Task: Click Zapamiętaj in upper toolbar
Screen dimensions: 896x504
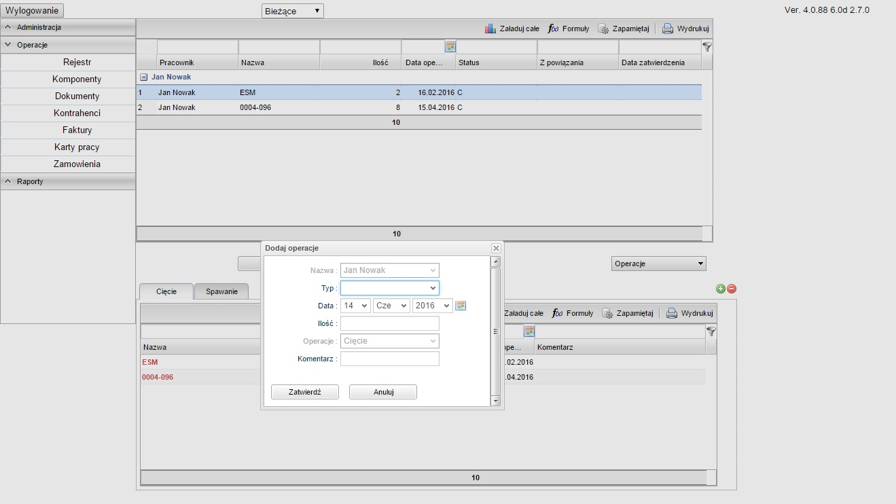Action: [624, 29]
